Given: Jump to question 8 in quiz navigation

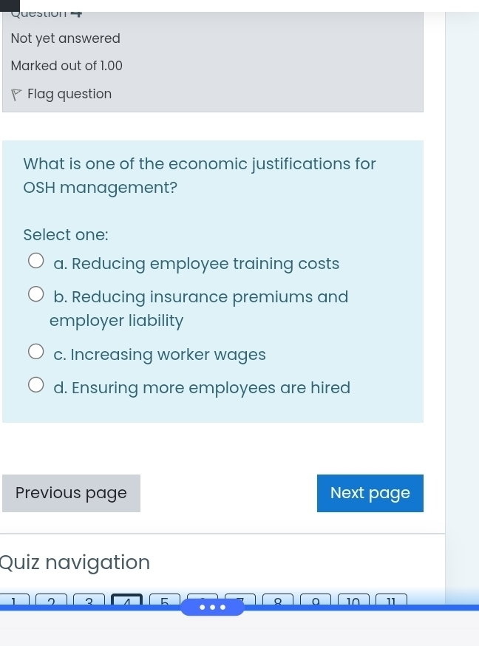Looking at the screenshot, I should 278,599.
